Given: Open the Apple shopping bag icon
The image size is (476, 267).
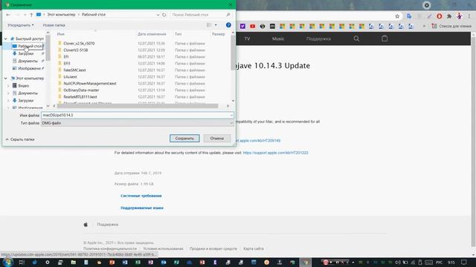Looking at the screenshot, I should pos(385,39).
